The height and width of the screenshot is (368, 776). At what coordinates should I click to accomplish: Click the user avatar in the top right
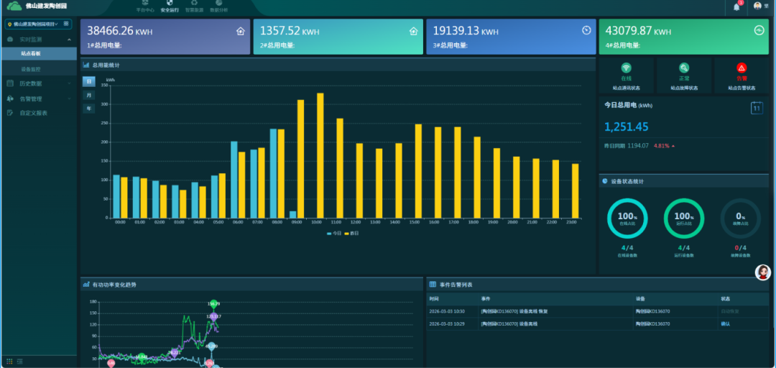(757, 6)
